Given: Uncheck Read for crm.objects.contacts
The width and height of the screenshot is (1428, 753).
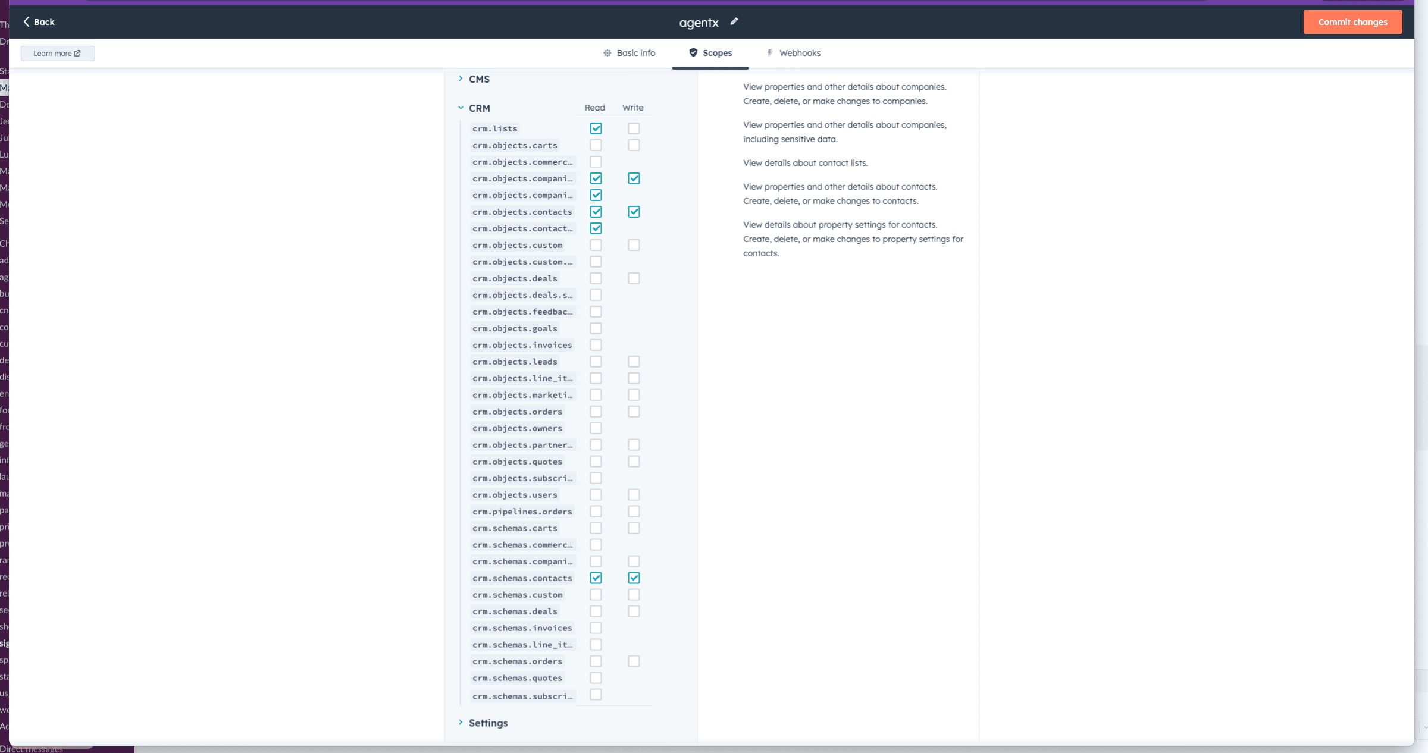Looking at the screenshot, I should (x=596, y=212).
